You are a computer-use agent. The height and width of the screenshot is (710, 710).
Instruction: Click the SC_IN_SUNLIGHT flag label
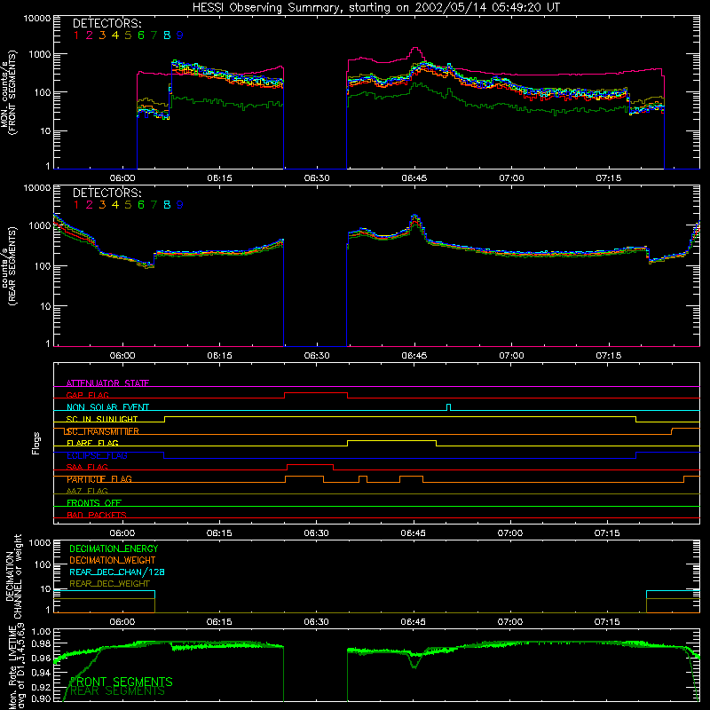click(102, 419)
